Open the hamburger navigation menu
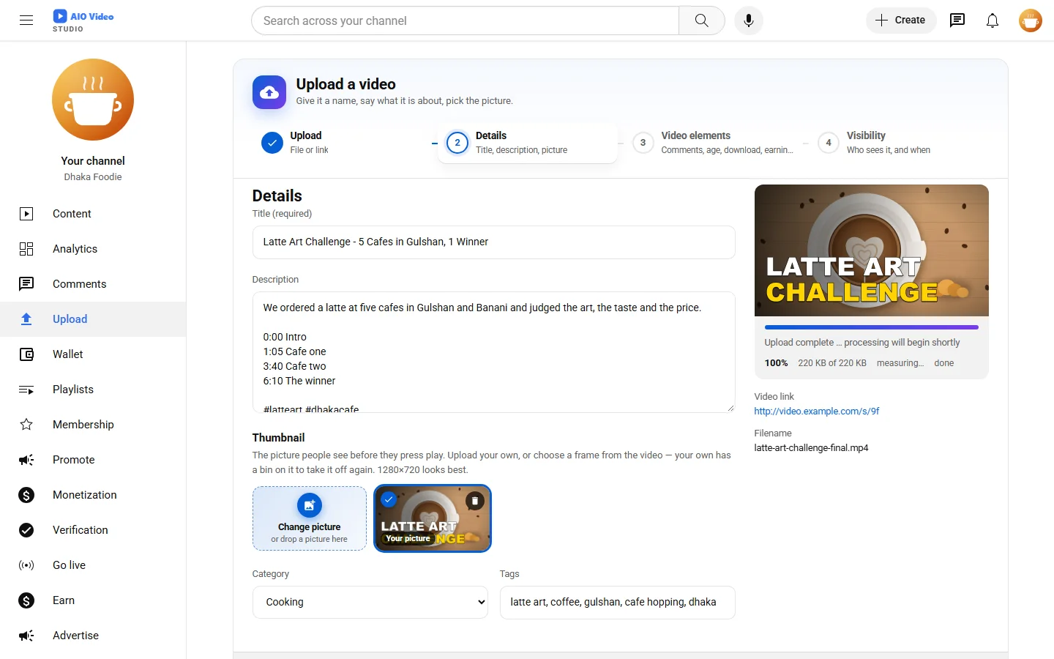1054x659 pixels. (x=26, y=21)
